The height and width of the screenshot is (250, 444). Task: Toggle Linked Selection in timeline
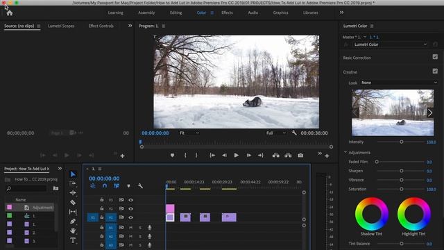[x=117, y=186]
